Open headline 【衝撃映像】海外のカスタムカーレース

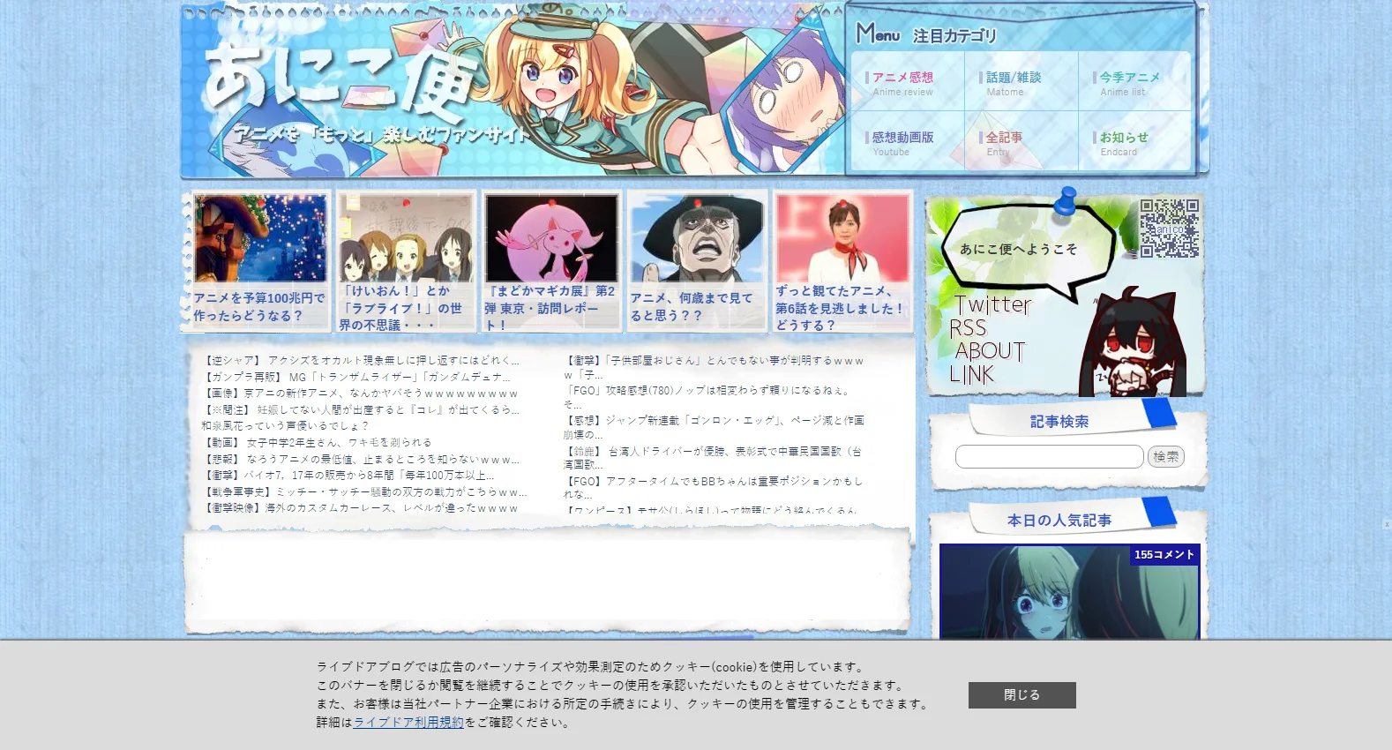(x=361, y=507)
